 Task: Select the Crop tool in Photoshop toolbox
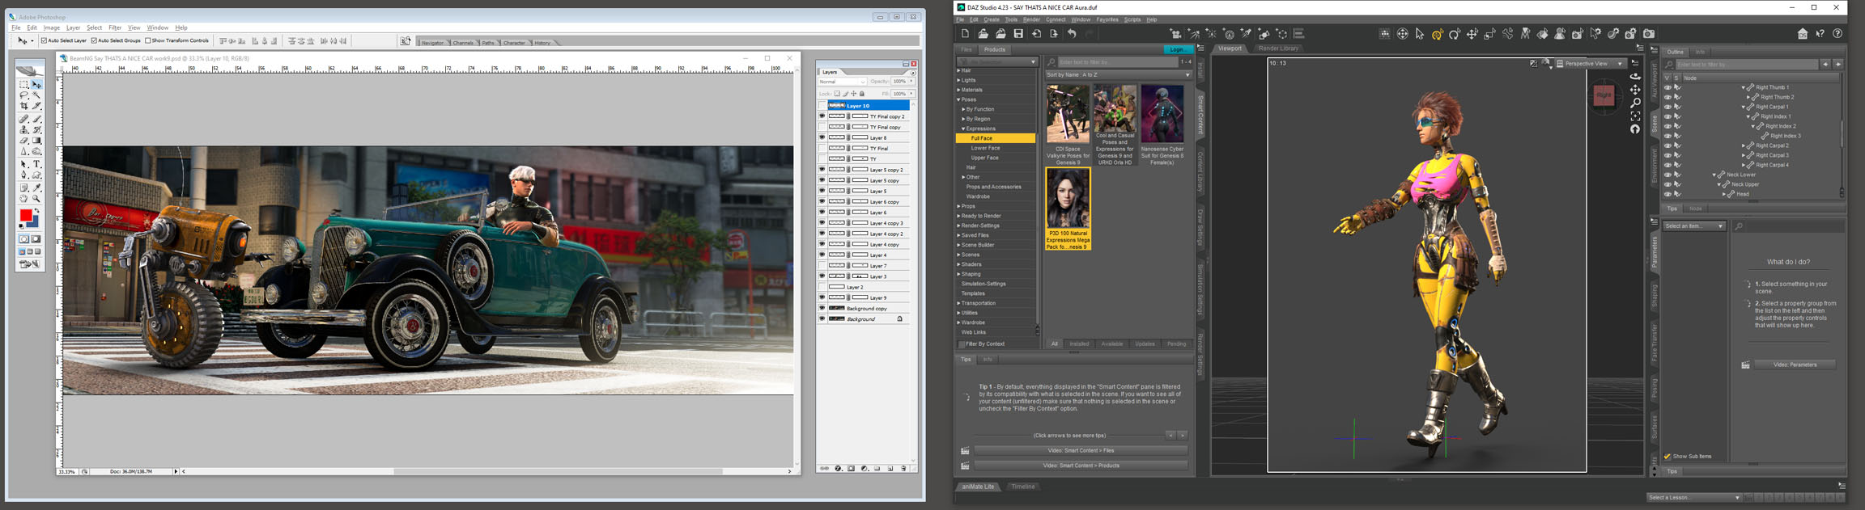24,105
